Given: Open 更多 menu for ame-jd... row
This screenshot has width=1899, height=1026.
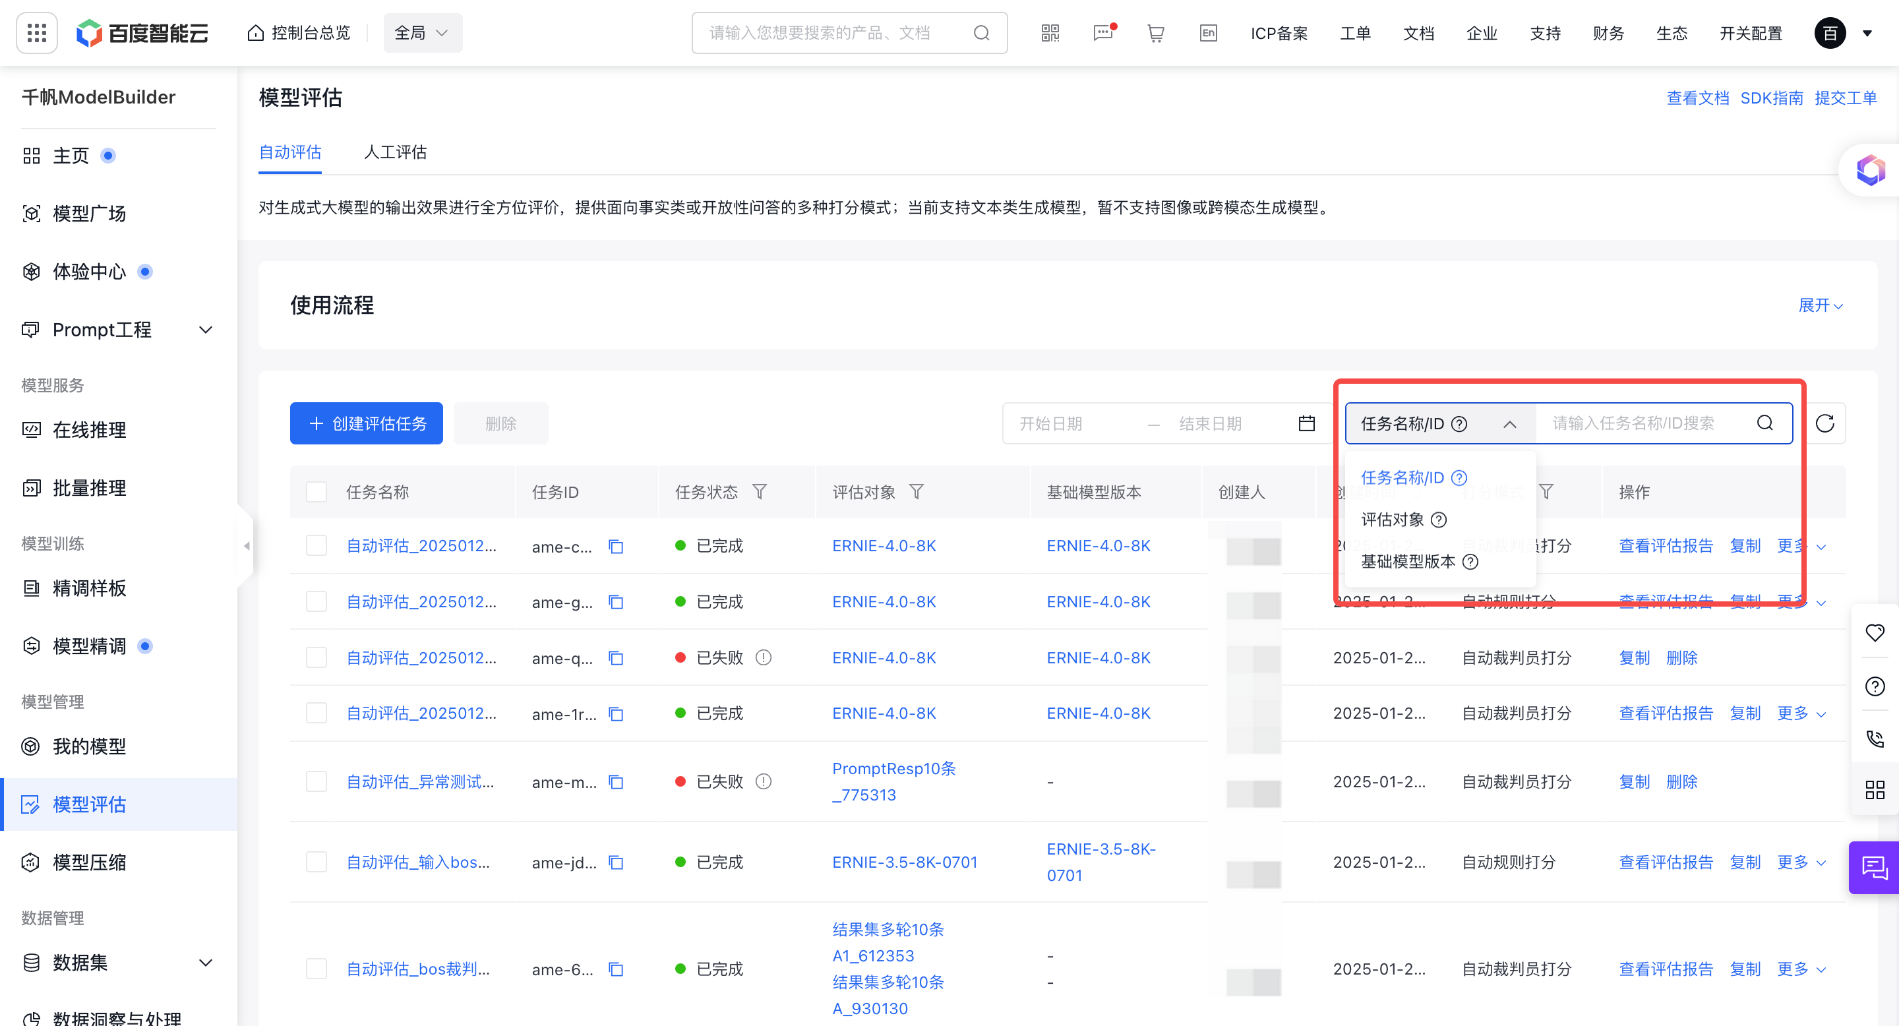Looking at the screenshot, I should [1800, 862].
